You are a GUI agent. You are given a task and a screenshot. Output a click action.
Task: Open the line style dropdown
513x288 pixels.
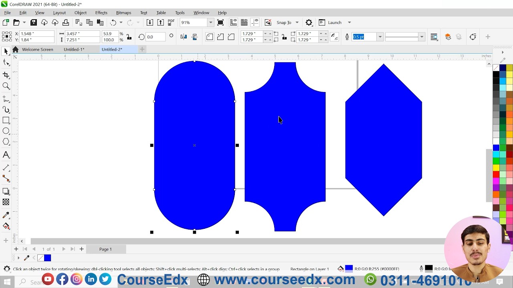pos(422,37)
